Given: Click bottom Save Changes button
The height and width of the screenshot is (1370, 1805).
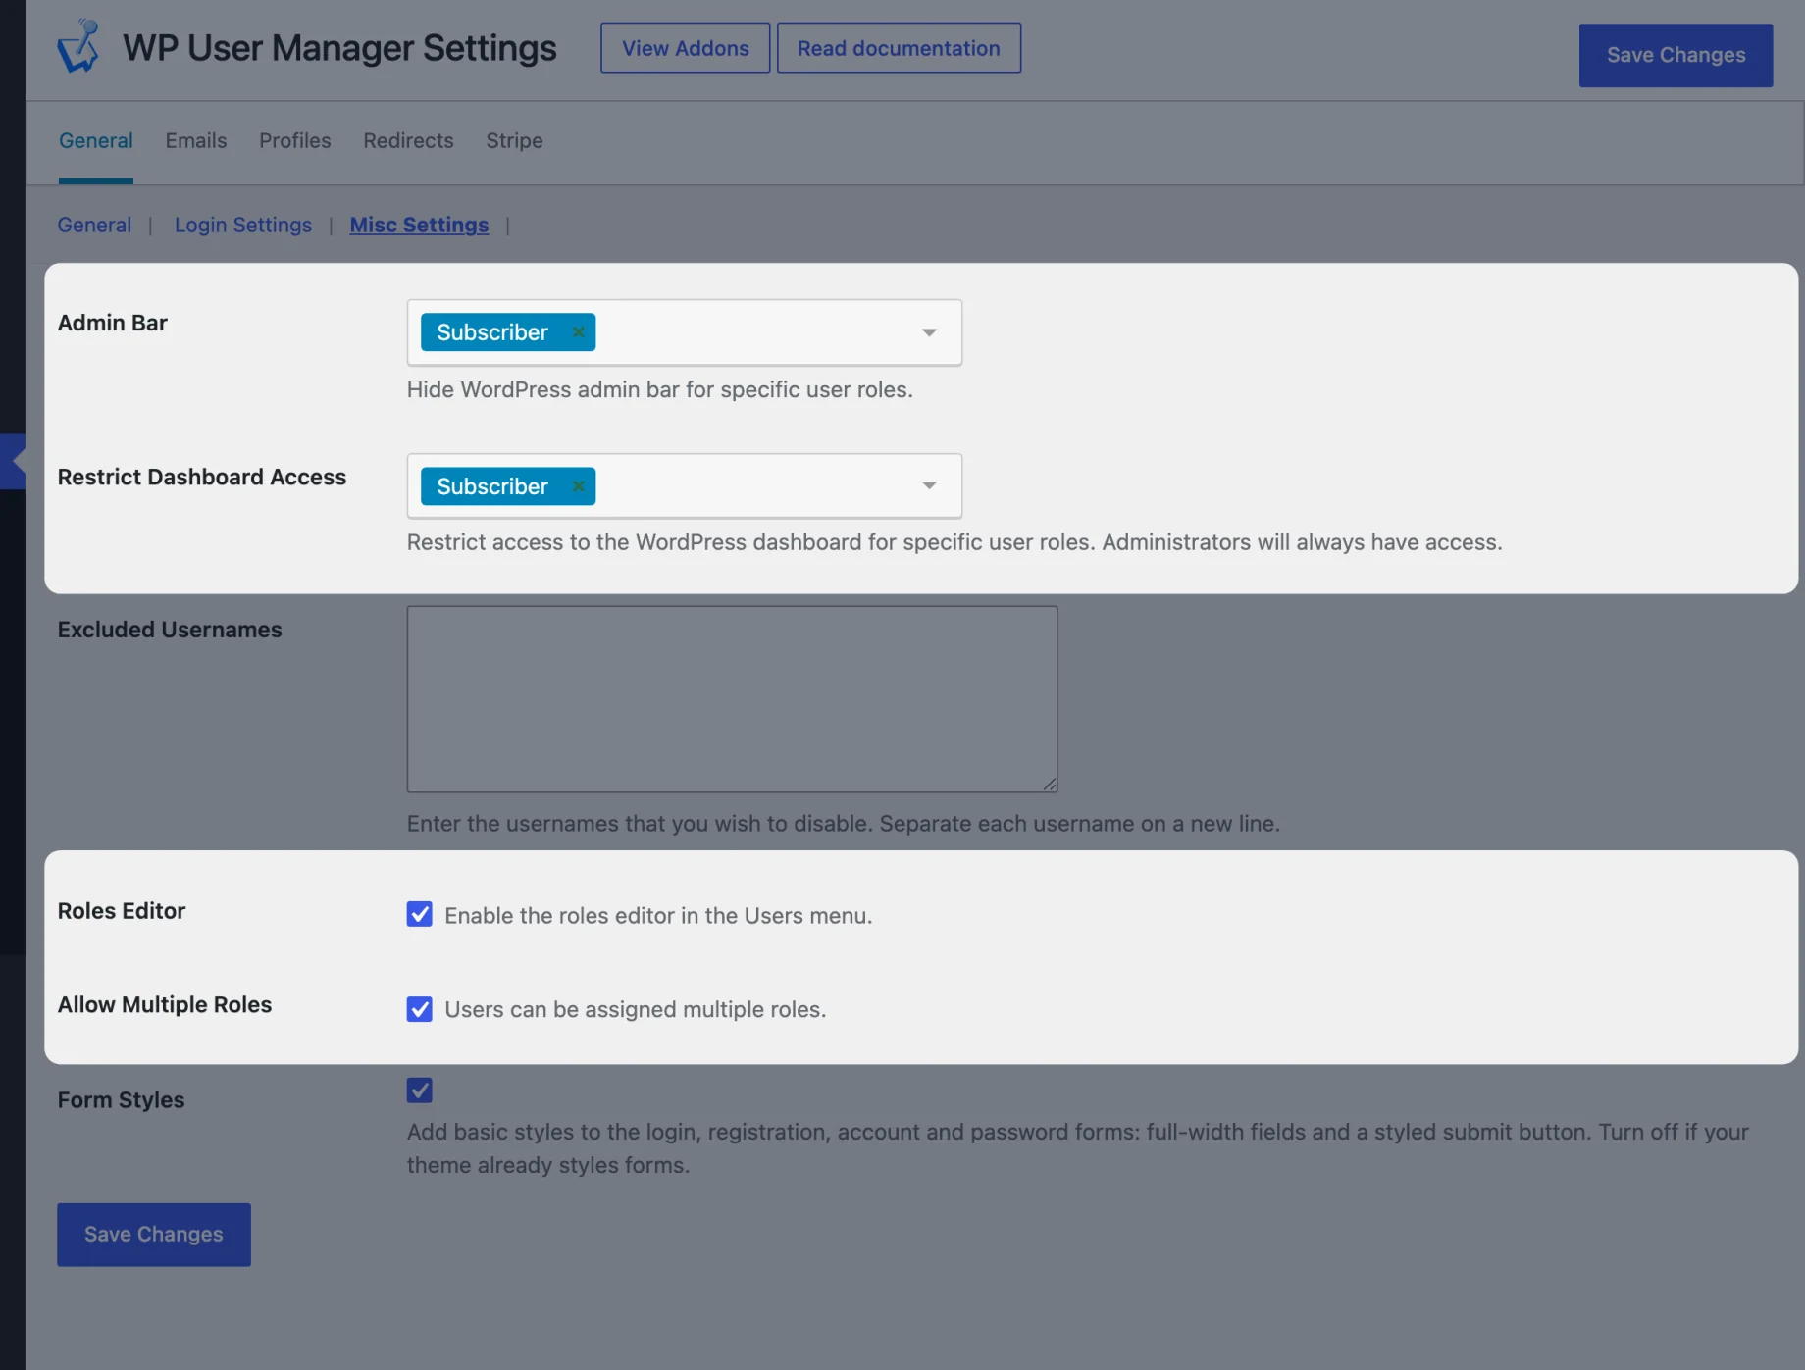Looking at the screenshot, I should pyautogui.click(x=154, y=1235).
